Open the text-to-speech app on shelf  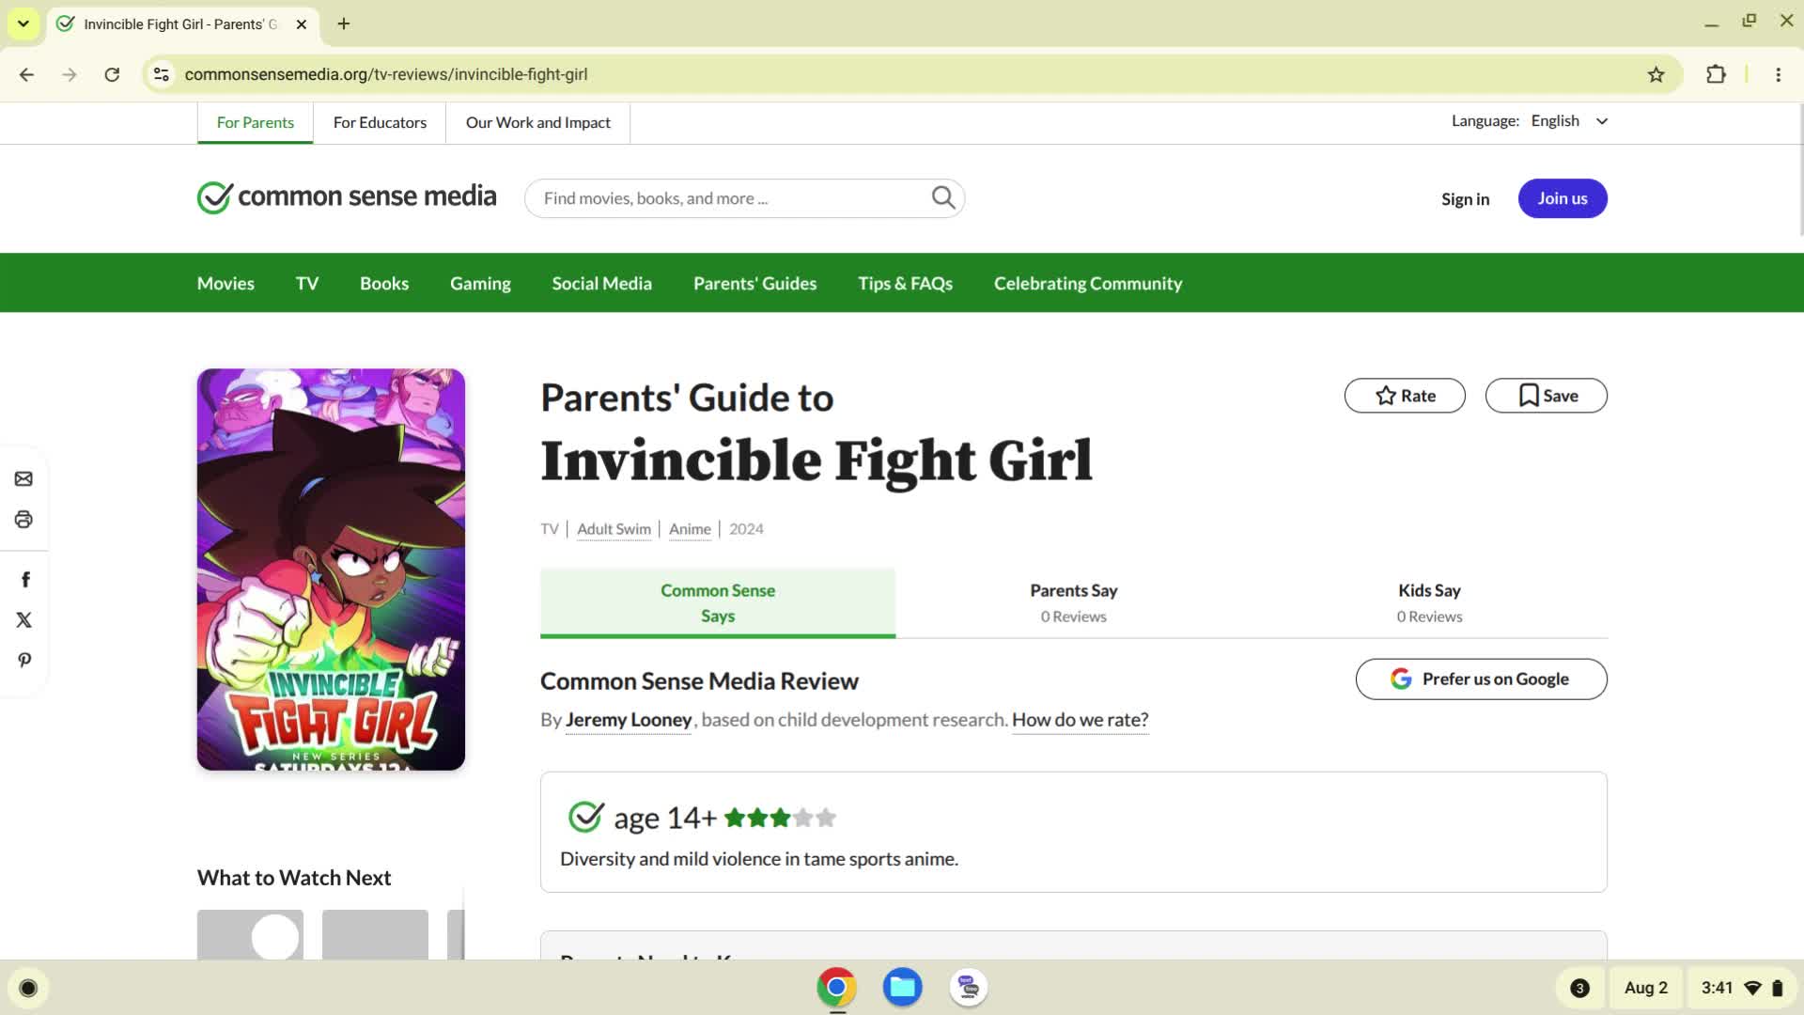point(969,988)
